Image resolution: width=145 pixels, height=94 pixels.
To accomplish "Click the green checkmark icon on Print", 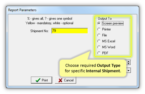I will pyautogui.click(x=38, y=80).
